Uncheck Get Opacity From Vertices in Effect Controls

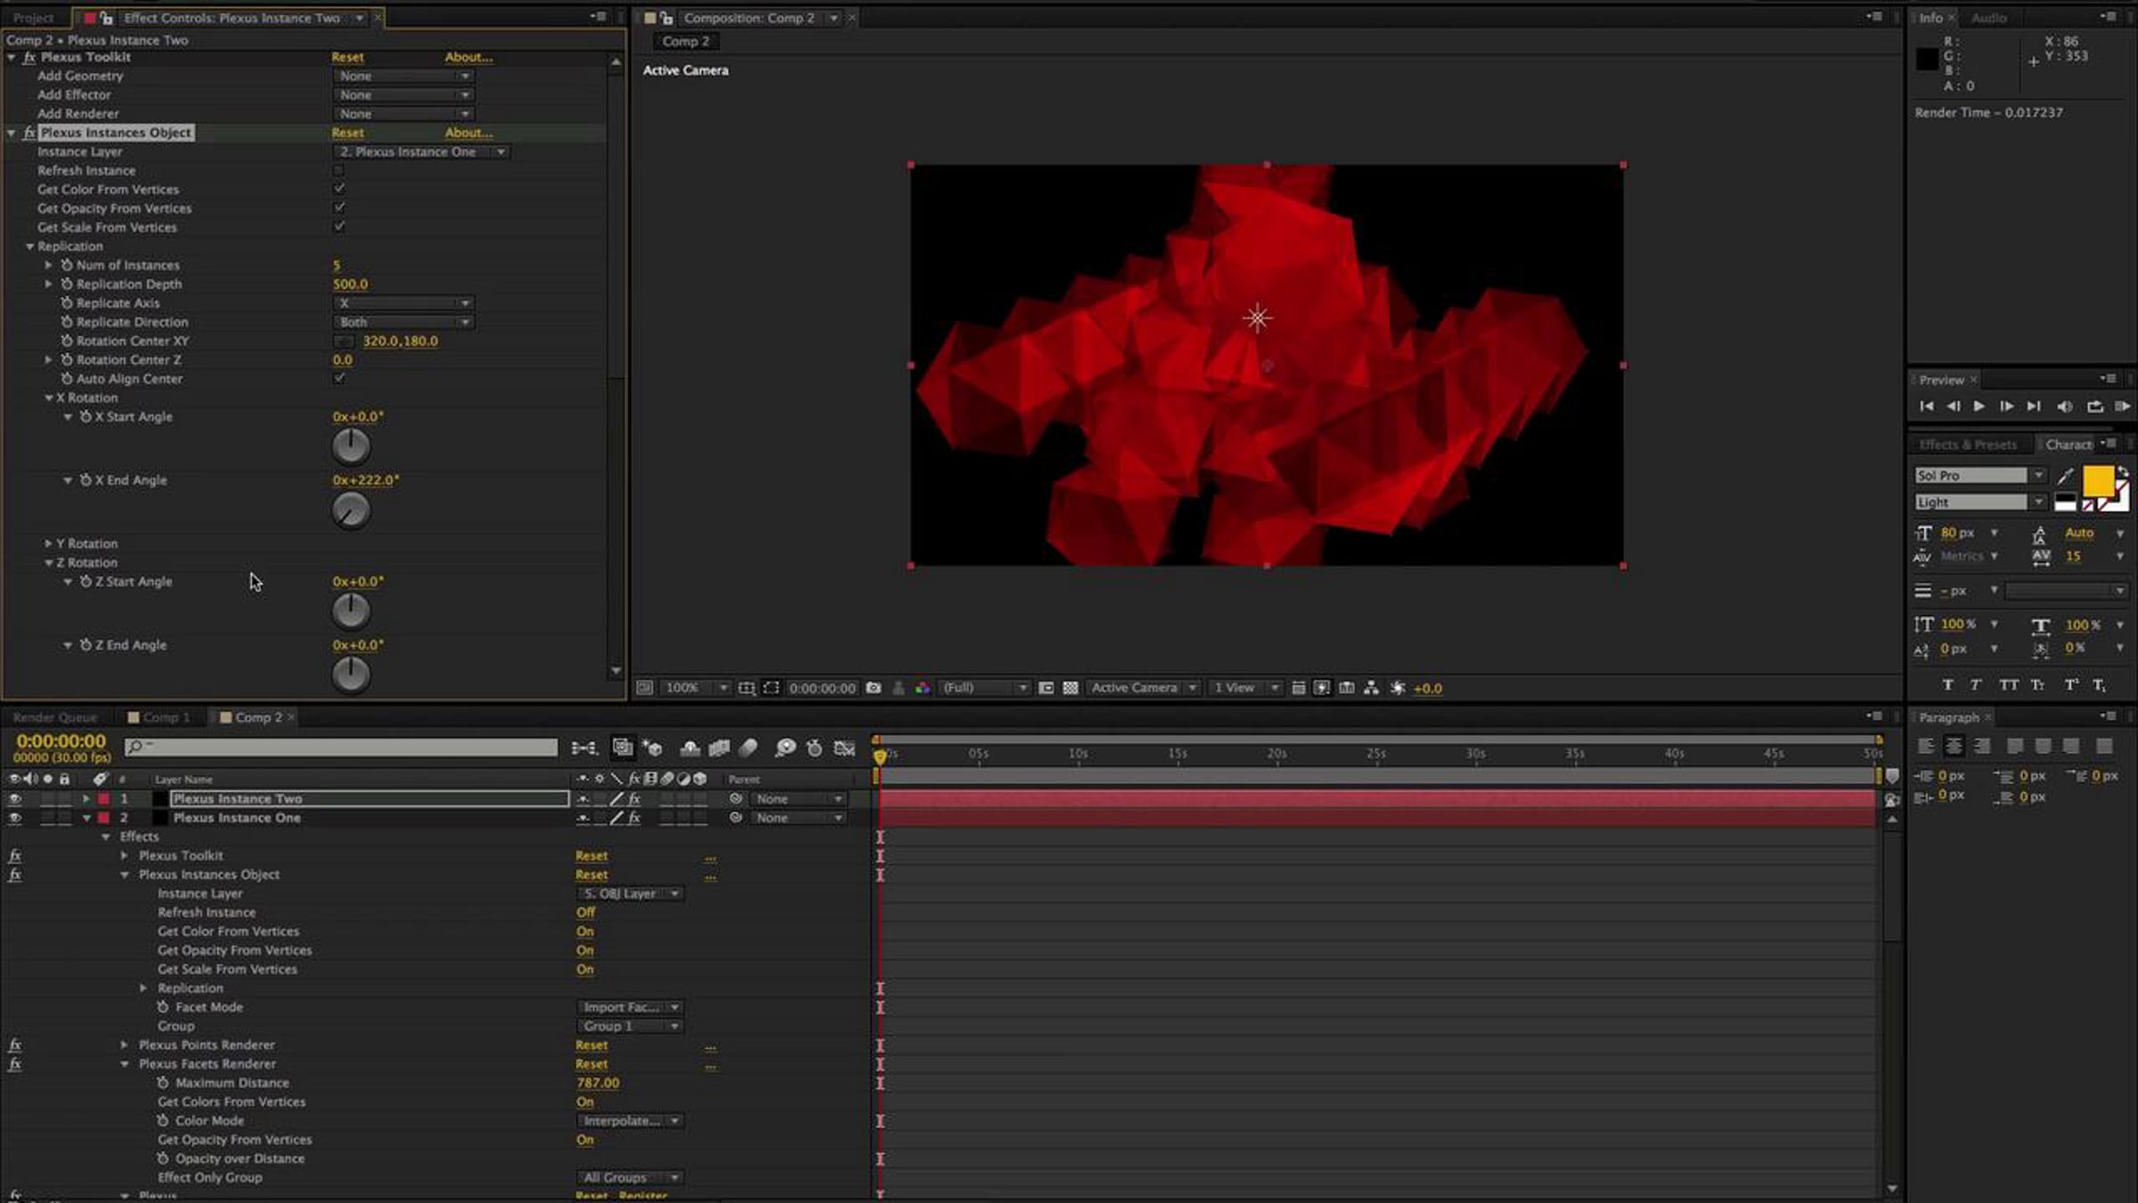coord(339,208)
